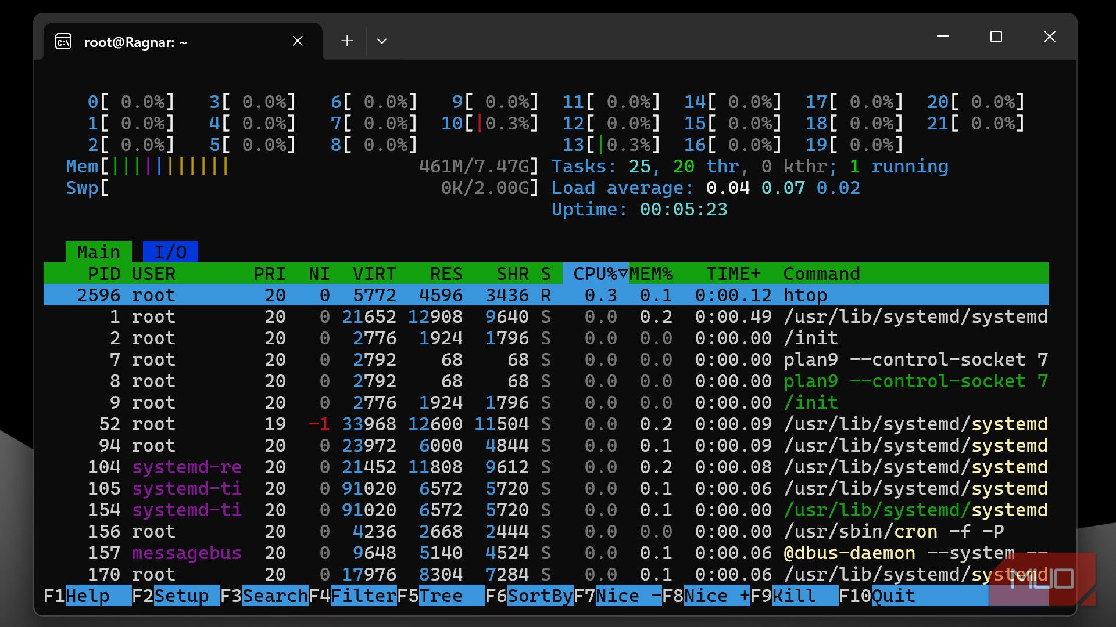Maximize the terminal window
The width and height of the screenshot is (1116, 627).
click(x=996, y=37)
